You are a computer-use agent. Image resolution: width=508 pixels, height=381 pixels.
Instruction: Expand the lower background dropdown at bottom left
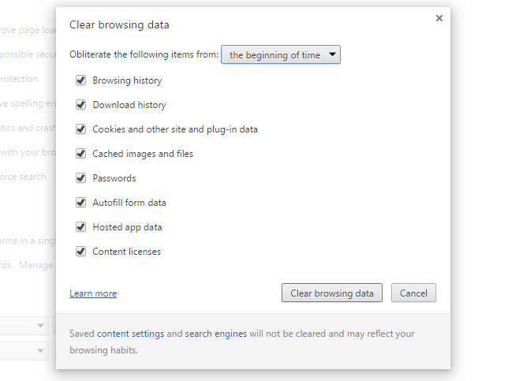(24, 351)
